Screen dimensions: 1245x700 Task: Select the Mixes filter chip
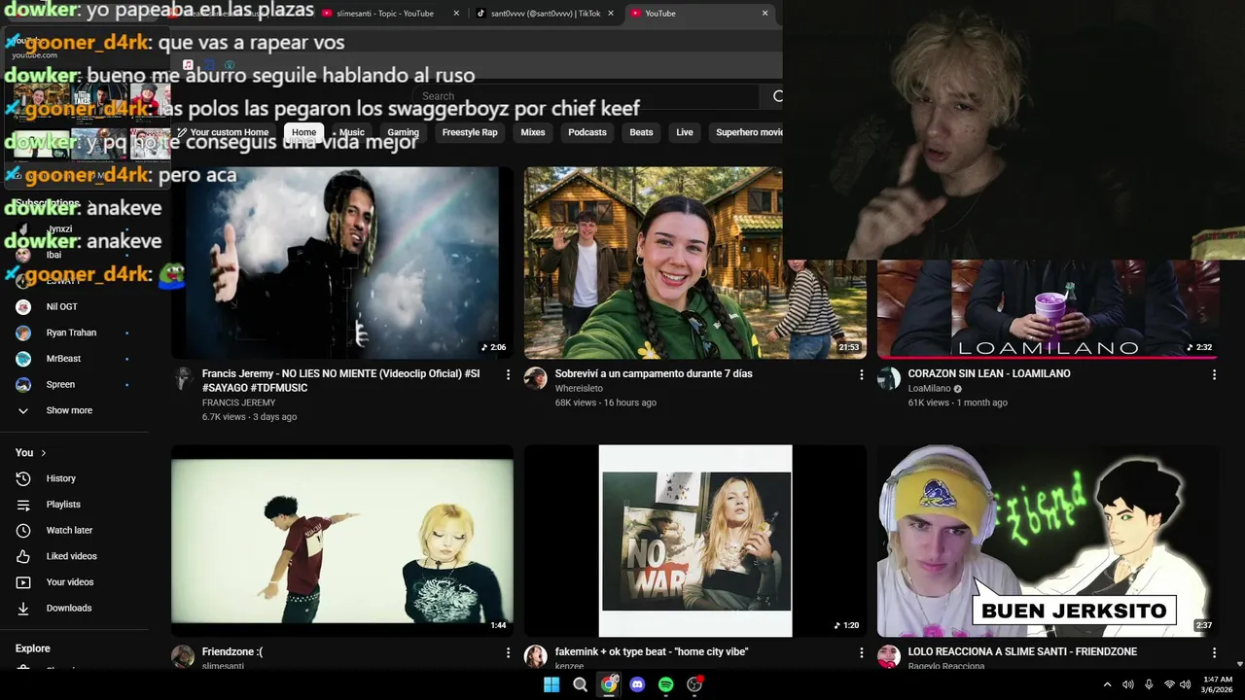(x=533, y=132)
